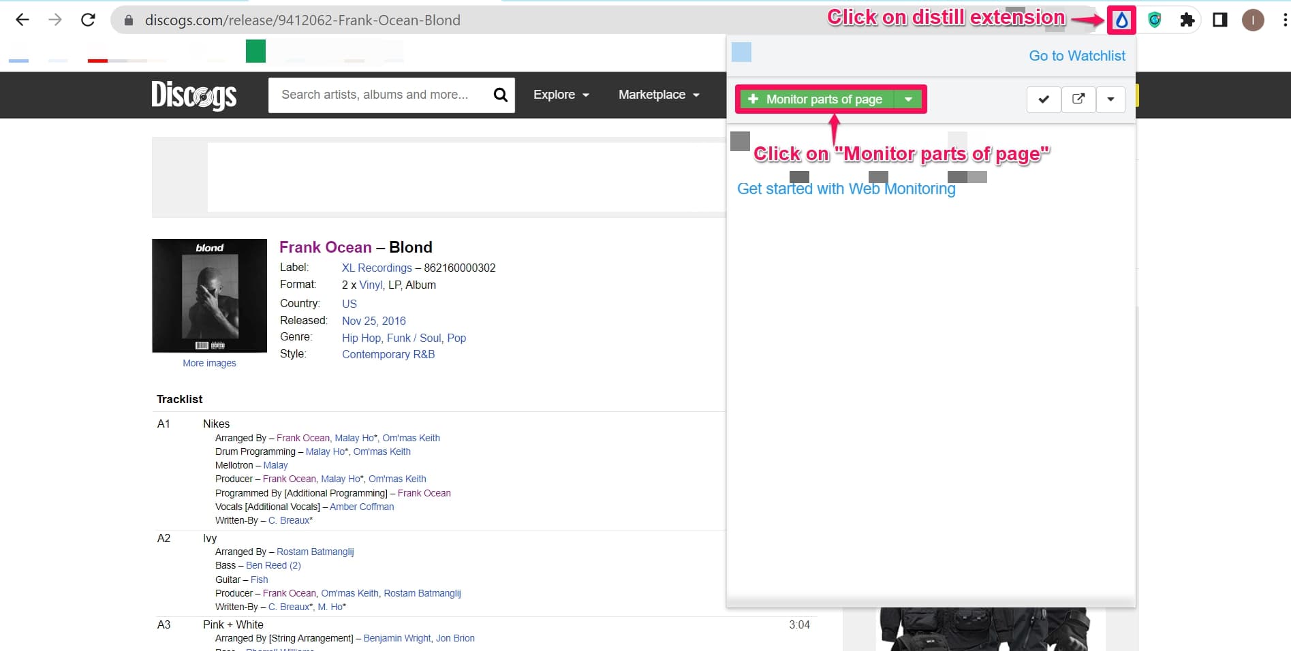Open the Extensions puzzle piece menu

[x=1187, y=20]
